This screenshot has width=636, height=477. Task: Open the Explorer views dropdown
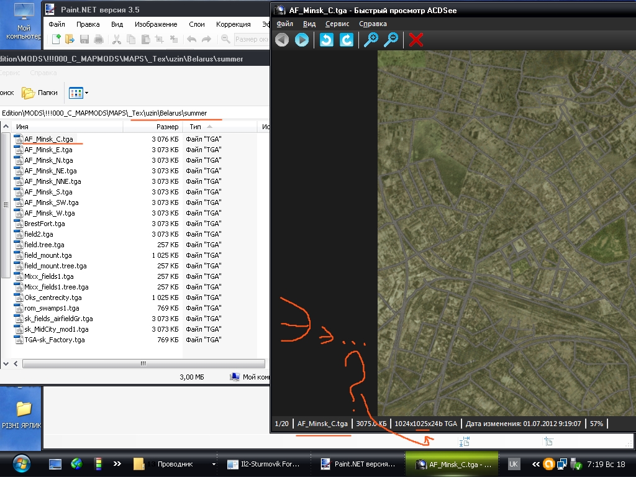click(86, 93)
